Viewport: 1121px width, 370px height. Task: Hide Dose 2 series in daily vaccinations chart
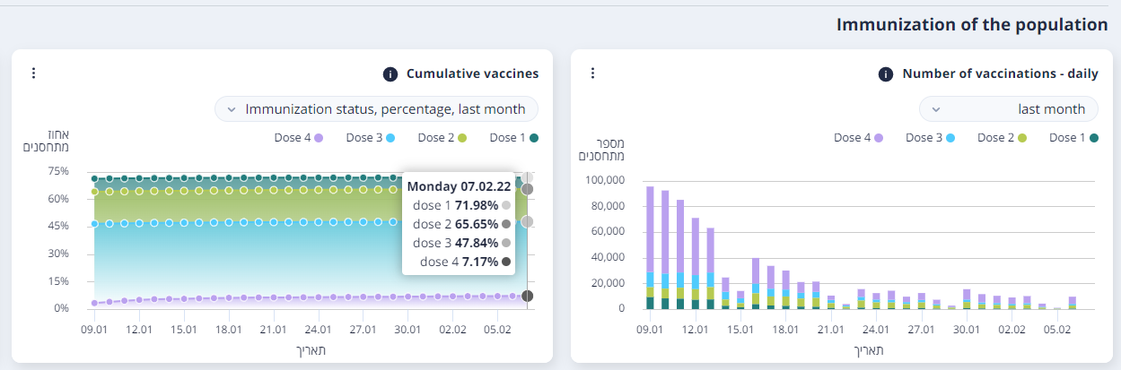point(1002,138)
